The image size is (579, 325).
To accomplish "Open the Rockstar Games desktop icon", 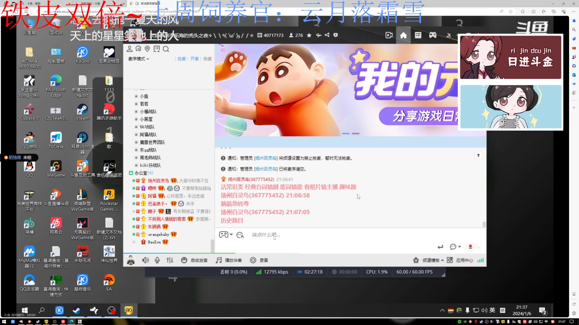I will (109, 200).
